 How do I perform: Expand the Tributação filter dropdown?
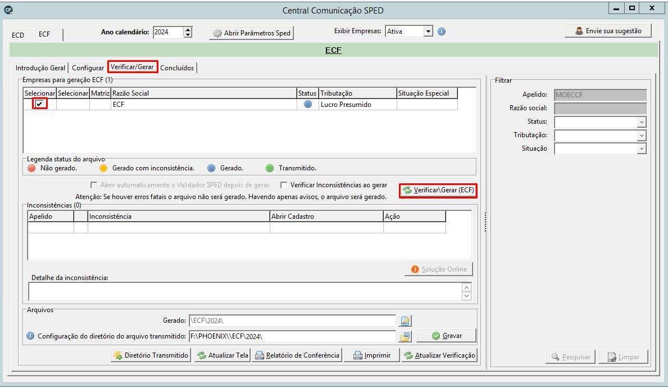[x=642, y=136]
